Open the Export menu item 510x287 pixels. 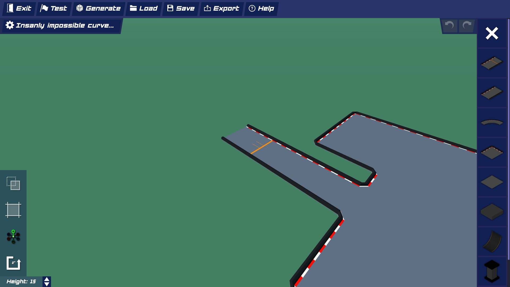click(221, 9)
